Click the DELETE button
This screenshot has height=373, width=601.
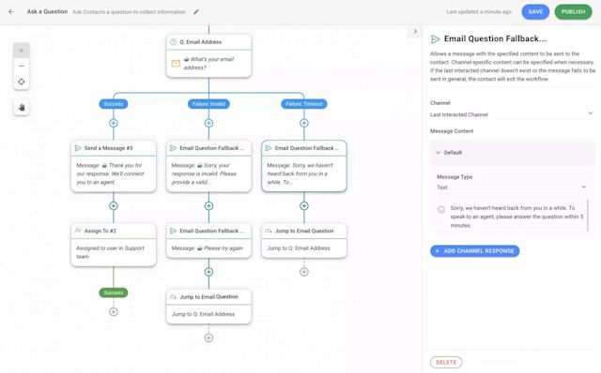(446, 362)
